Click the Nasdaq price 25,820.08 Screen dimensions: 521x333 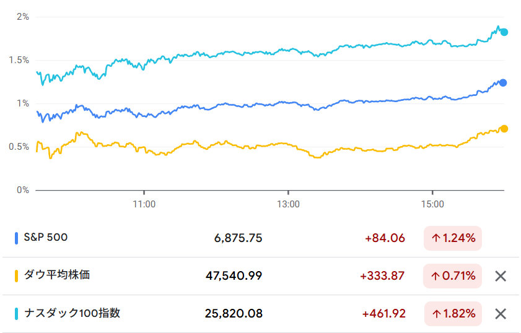pos(234,314)
